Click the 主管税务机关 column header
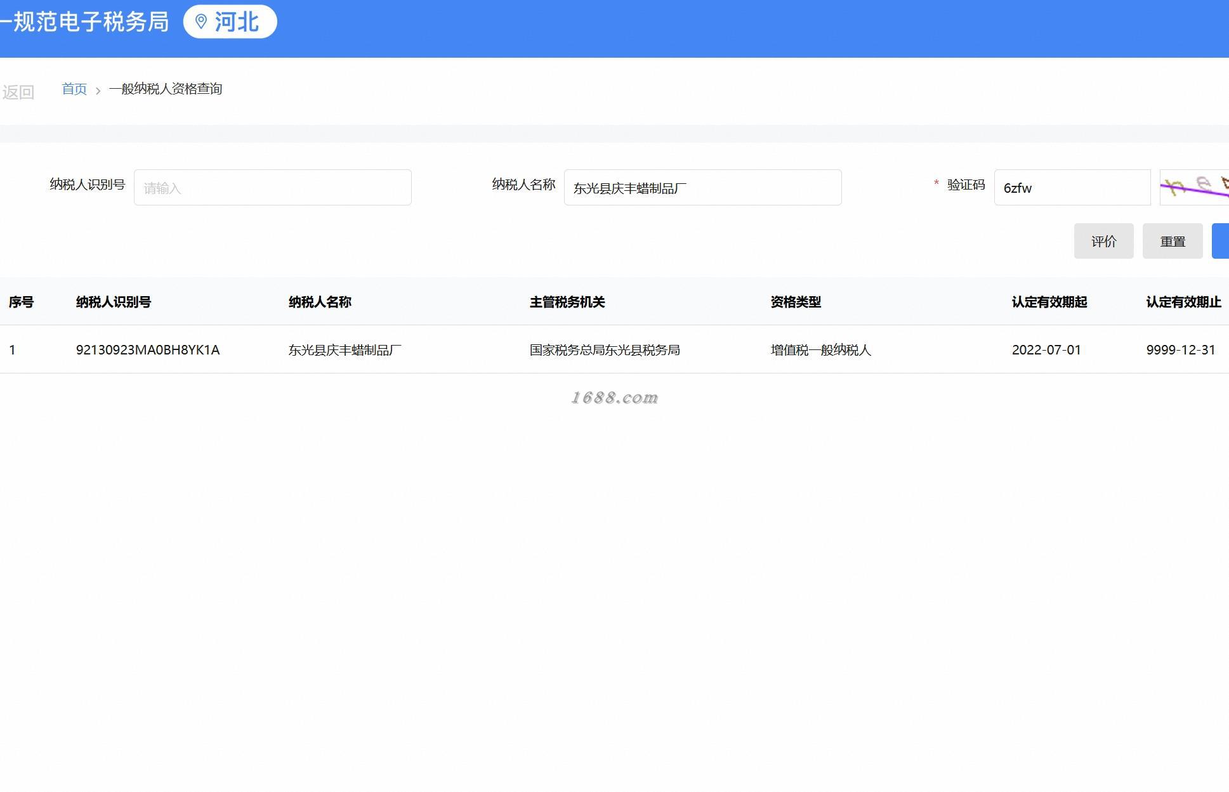Screen dimensions: 1229x792 click(567, 302)
